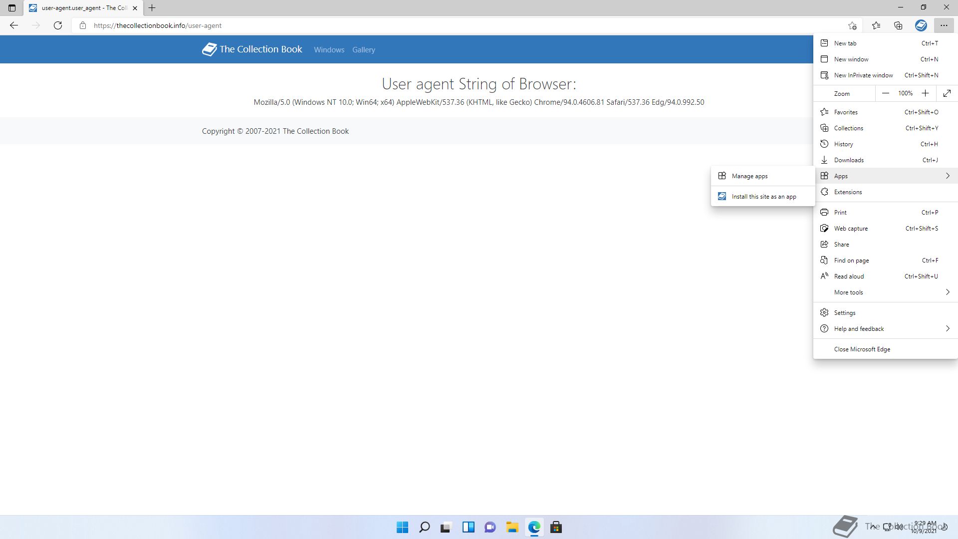Click Close Microsoft Edge
This screenshot has width=958, height=539.
[x=885, y=349]
